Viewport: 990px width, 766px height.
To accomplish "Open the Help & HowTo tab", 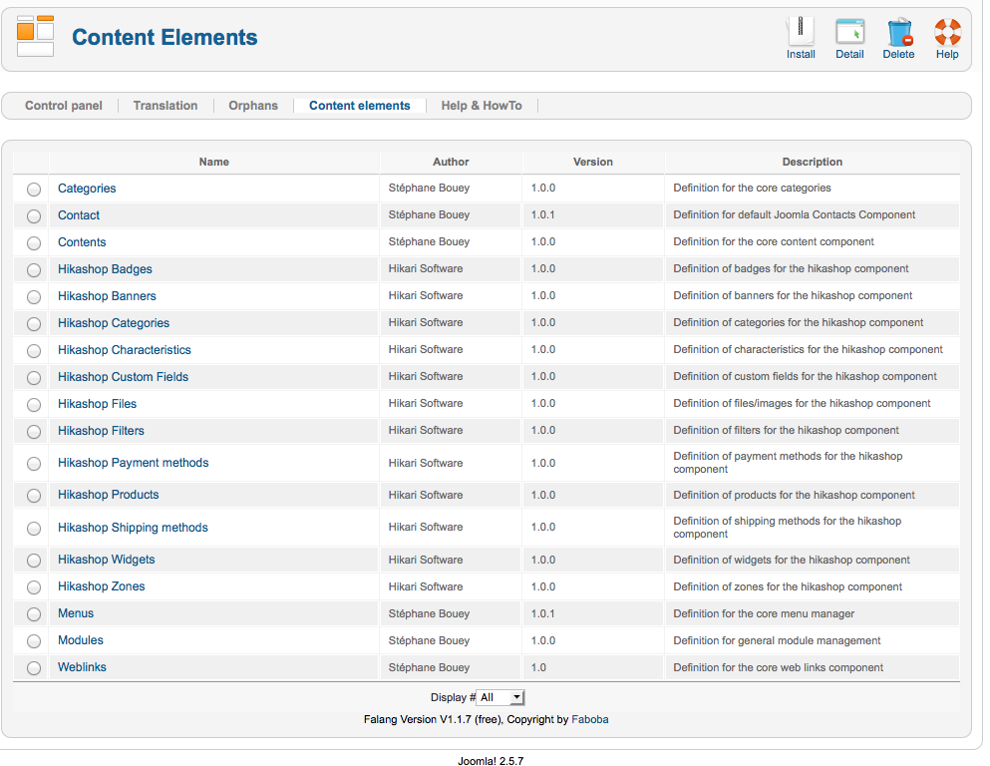I will click(482, 106).
